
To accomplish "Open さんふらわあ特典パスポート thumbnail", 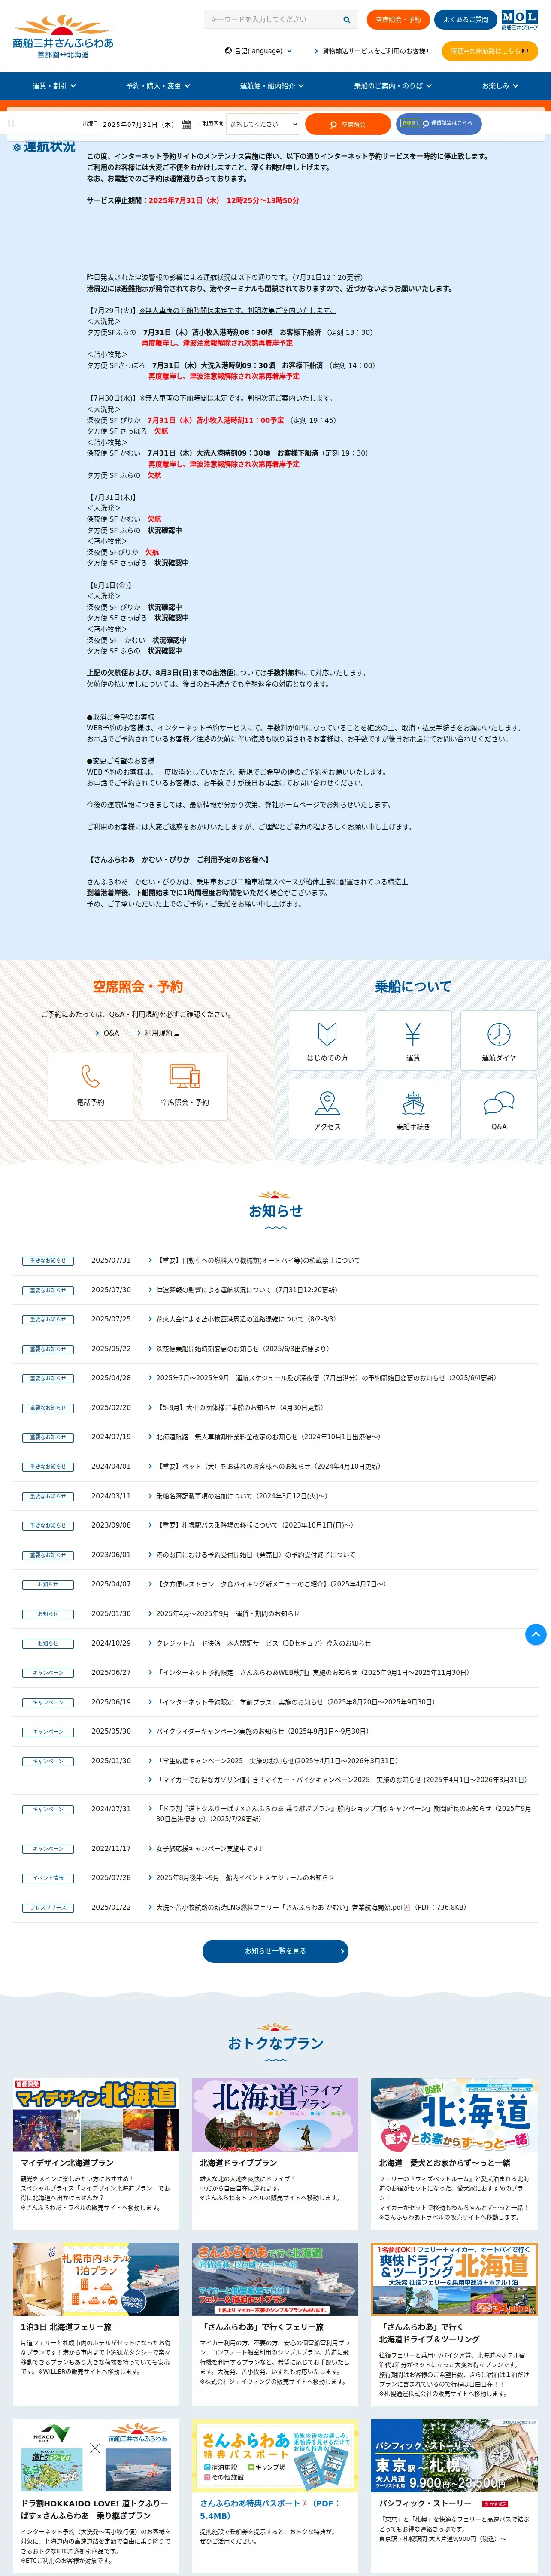I will click(x=275, y=2455).
